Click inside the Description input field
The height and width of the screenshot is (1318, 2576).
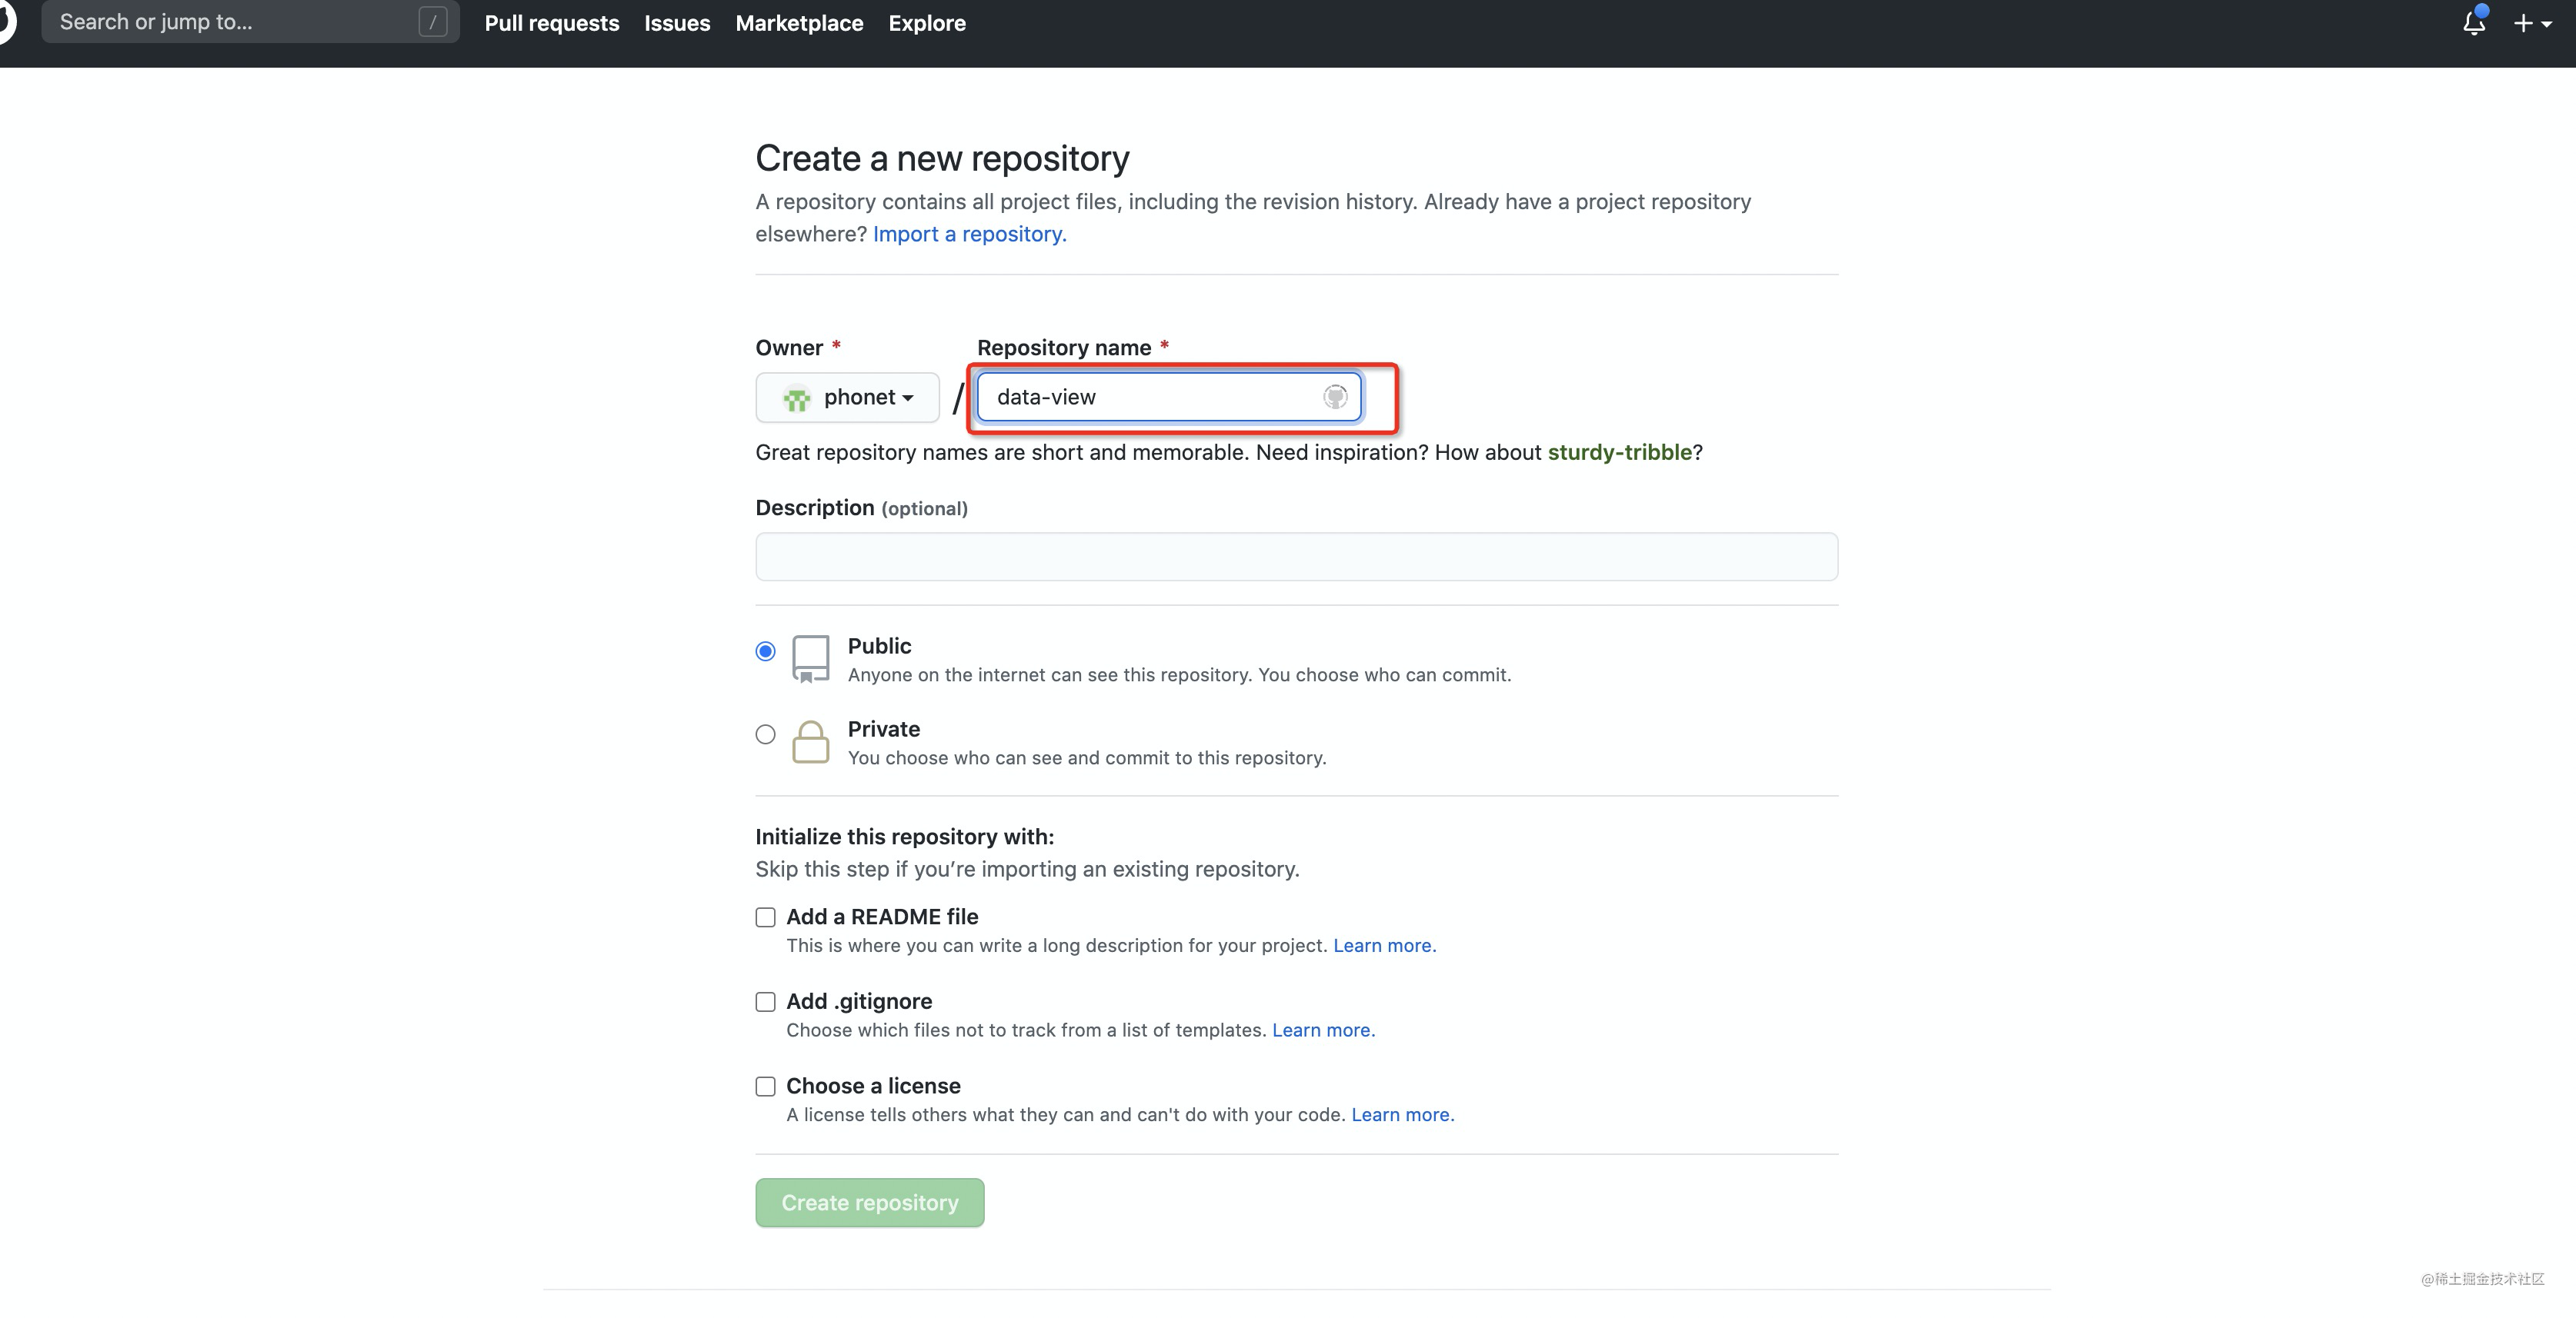tap(1295, 557)
